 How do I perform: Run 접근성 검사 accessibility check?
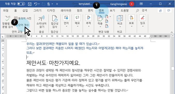pyautogui.click(x=55, y=22)
